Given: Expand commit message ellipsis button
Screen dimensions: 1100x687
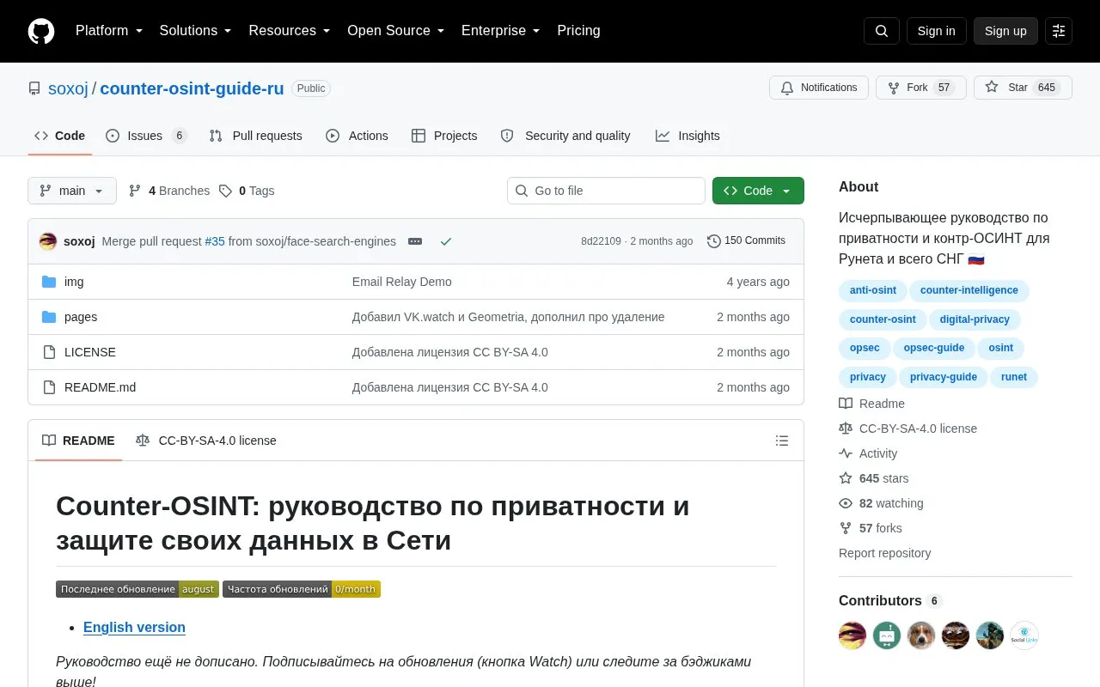Looking at the screenshot, I should [415, 241].
